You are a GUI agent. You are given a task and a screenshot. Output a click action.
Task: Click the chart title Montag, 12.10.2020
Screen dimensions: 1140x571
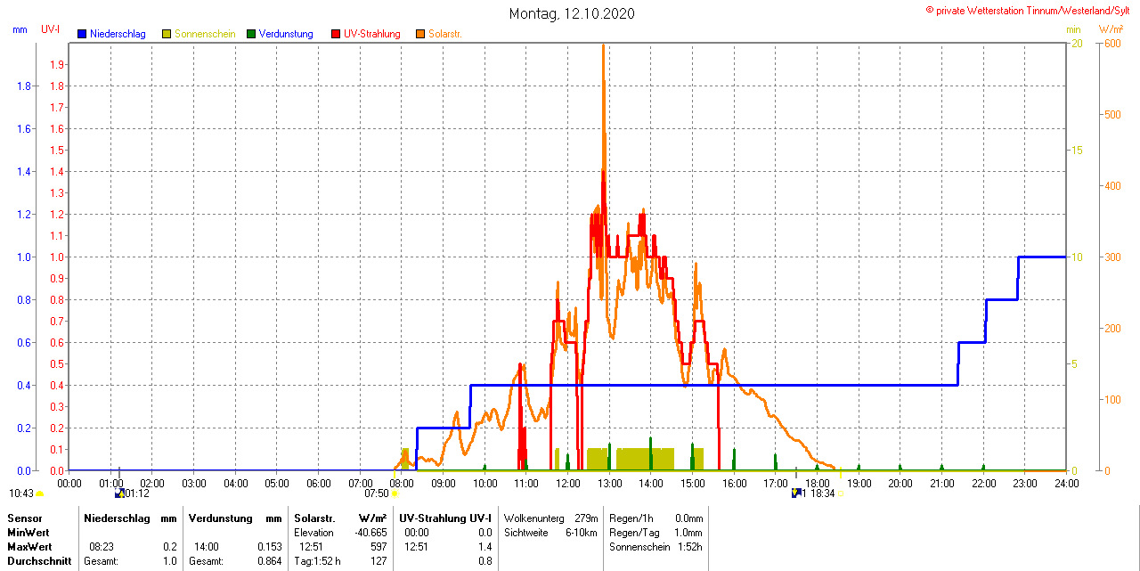tap(573, 13)
